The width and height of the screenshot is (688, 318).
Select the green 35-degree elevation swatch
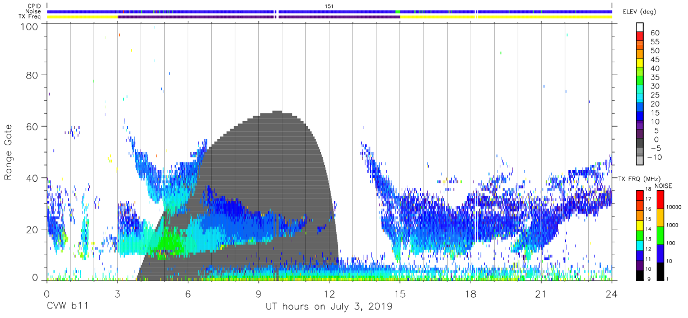(640, 80)
